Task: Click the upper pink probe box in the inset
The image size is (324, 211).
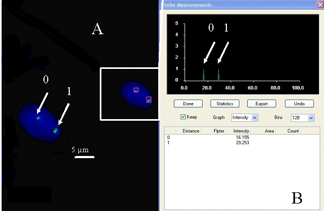Action: click(136, 90)
